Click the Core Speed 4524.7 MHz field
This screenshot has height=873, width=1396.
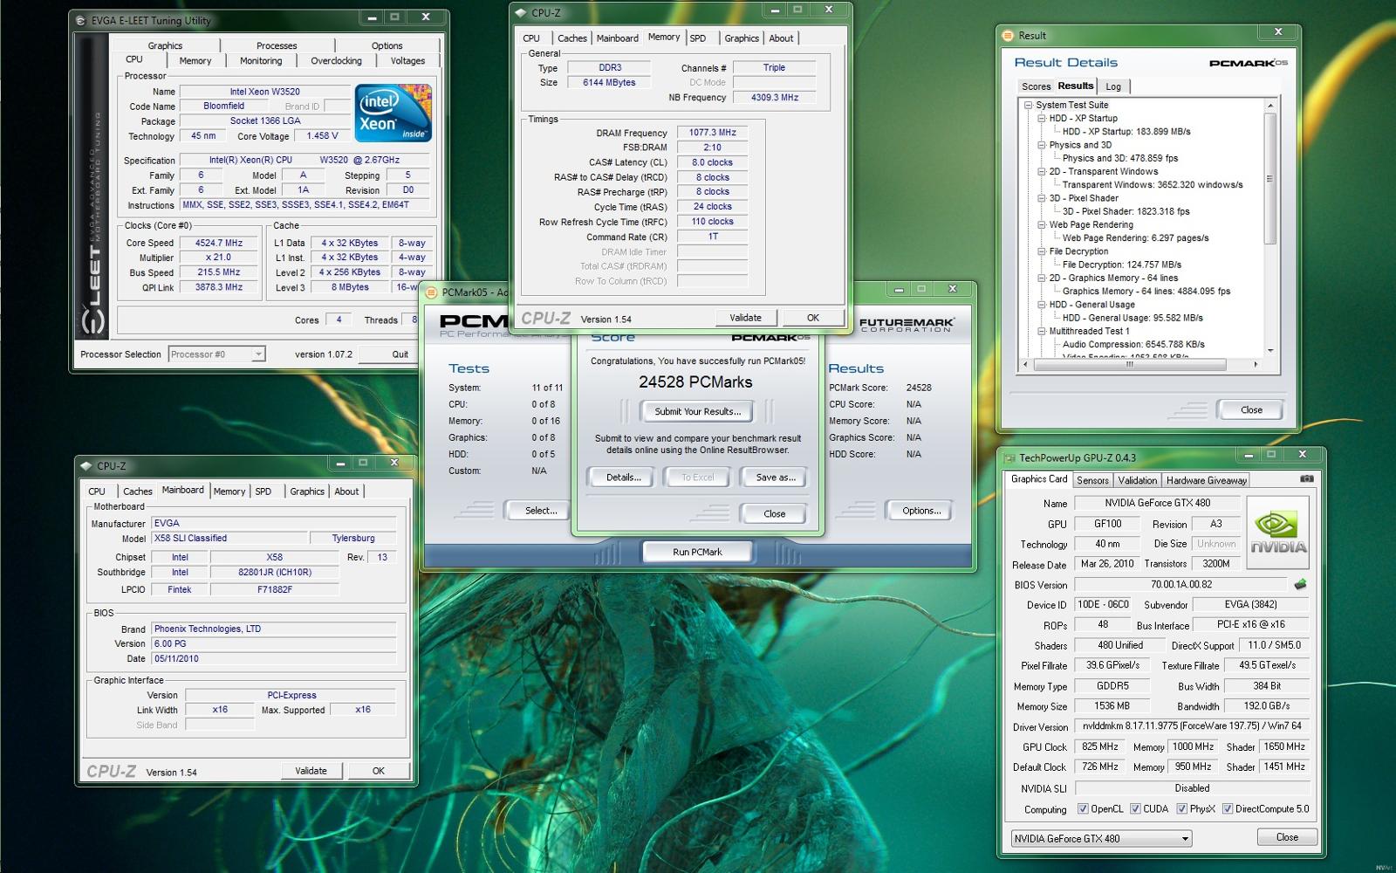pos(218,244)
